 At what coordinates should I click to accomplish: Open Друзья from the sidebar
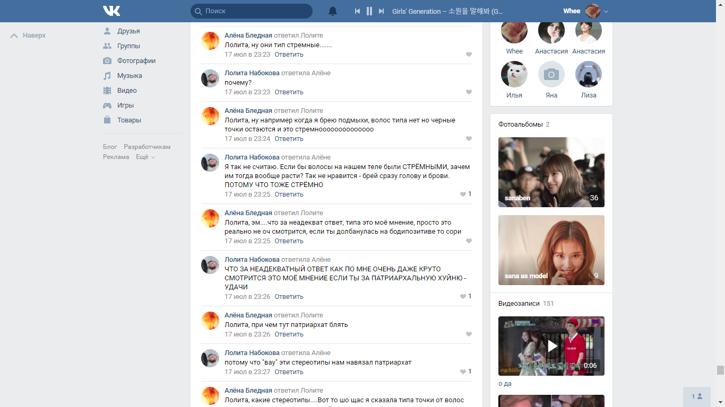pyautogui.click(x=128, y=31)
